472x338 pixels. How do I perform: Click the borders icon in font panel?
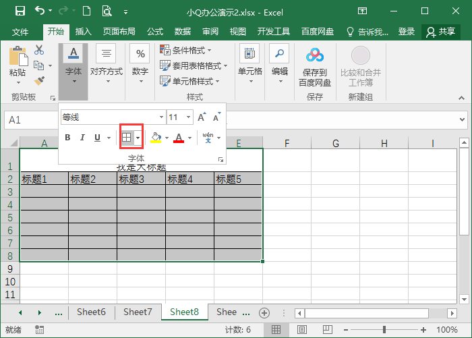127,138
